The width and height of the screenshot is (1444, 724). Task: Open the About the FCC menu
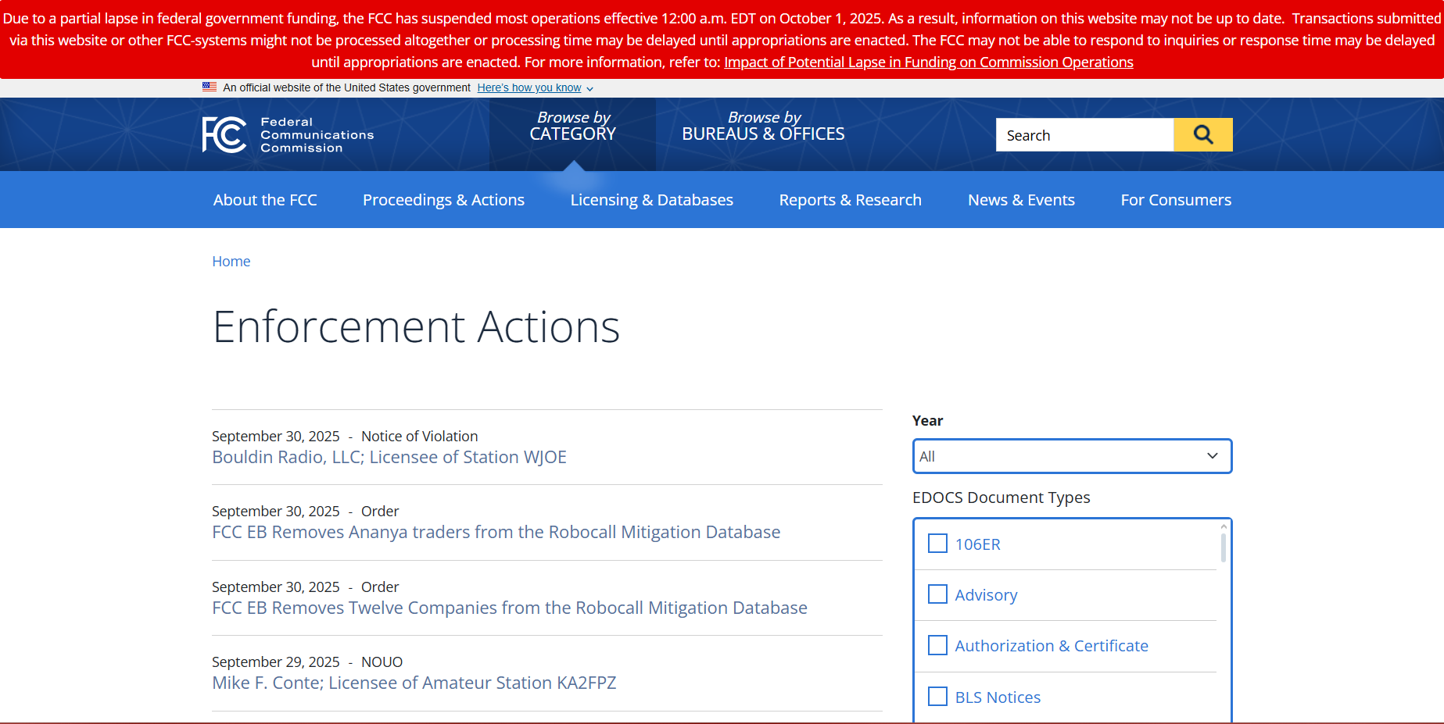(x=265, y=200)
